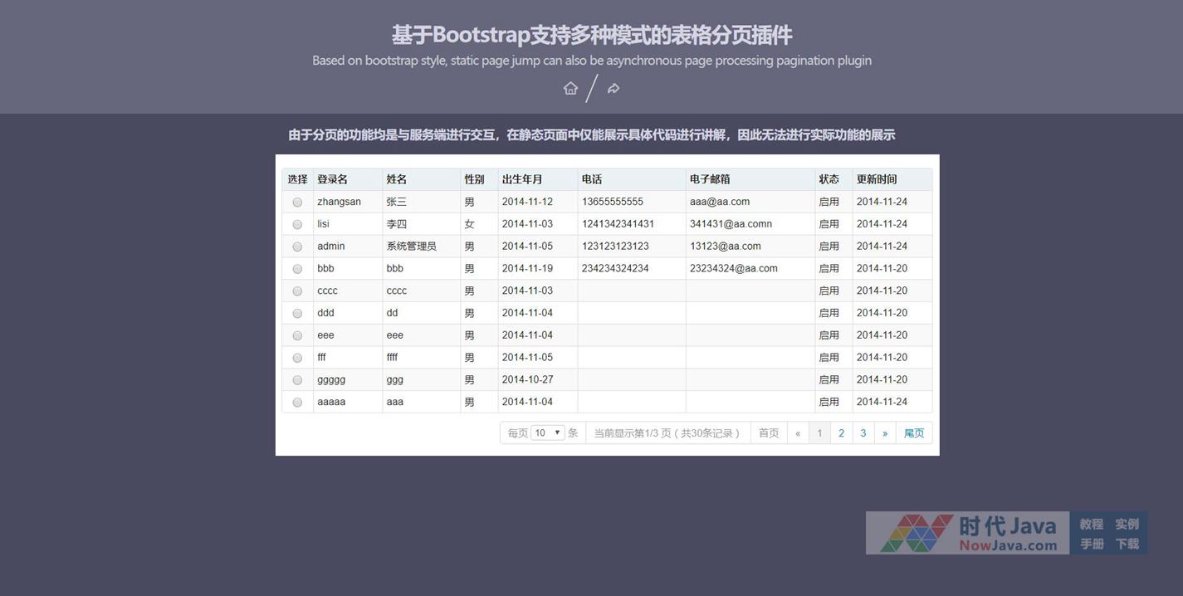The width and height of the screenshot is (1183, 596).
Task: Click the 首页 first page button
Action: 769,433
